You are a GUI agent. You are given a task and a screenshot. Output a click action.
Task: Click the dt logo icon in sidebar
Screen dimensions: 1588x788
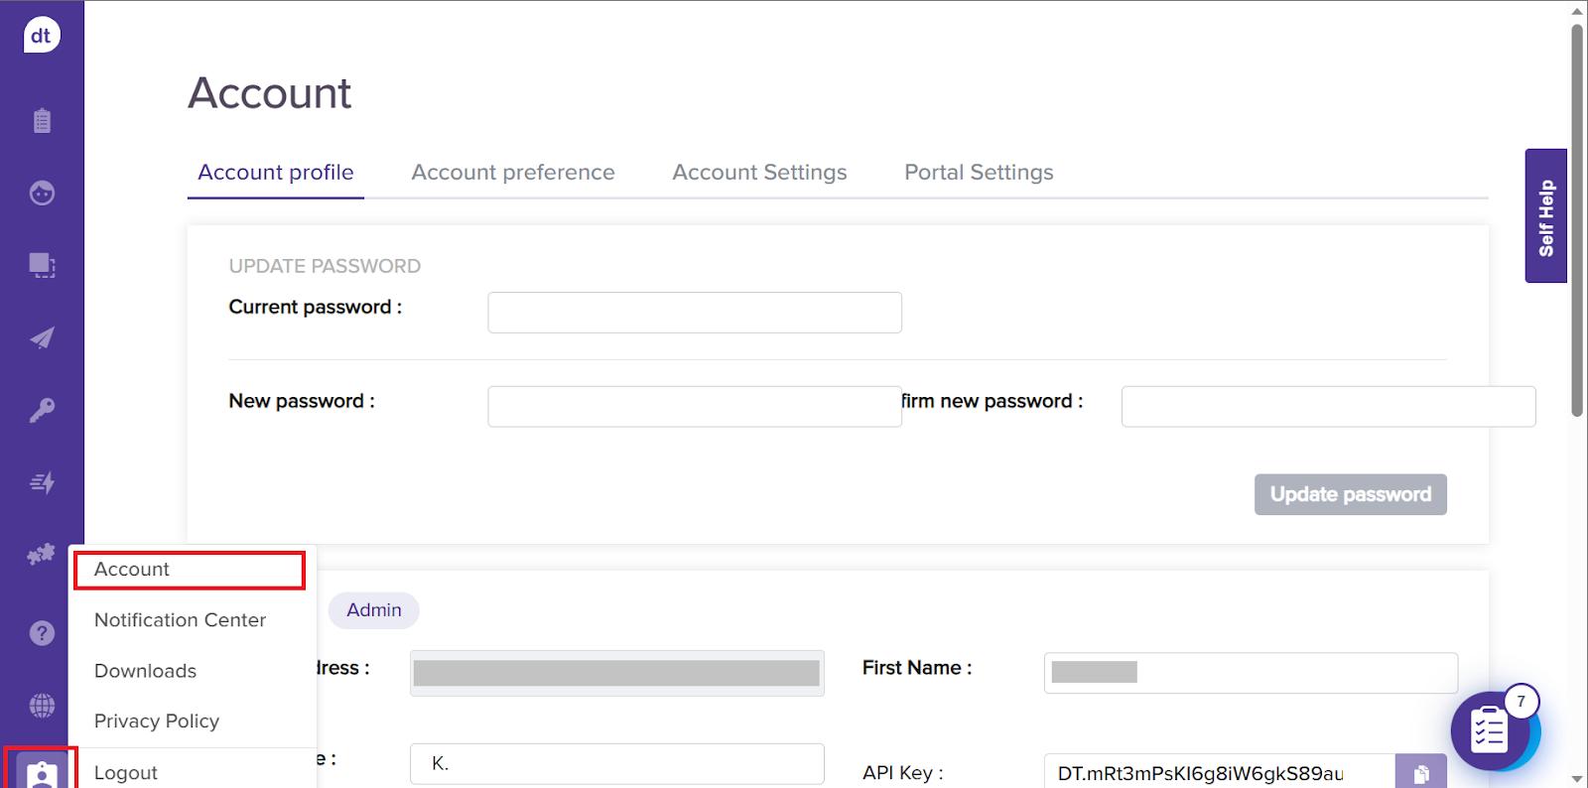(42, 36)
